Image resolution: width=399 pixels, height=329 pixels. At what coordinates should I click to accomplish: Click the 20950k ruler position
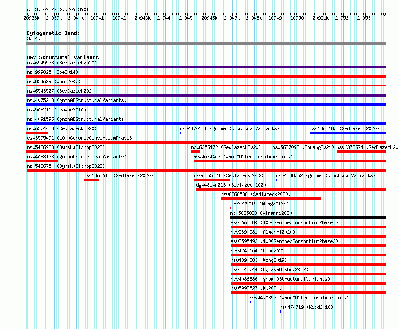click(298, 18)
